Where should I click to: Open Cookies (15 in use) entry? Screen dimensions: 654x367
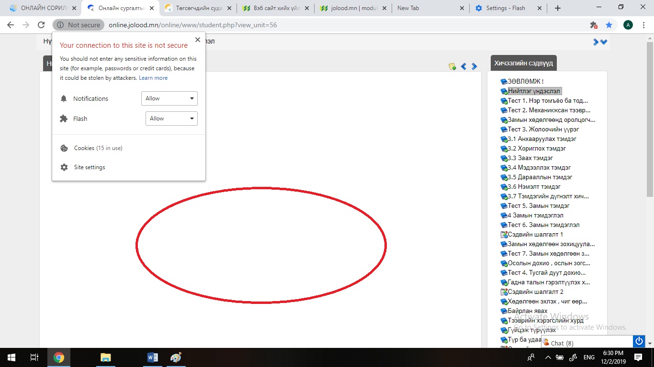point(98,148)
